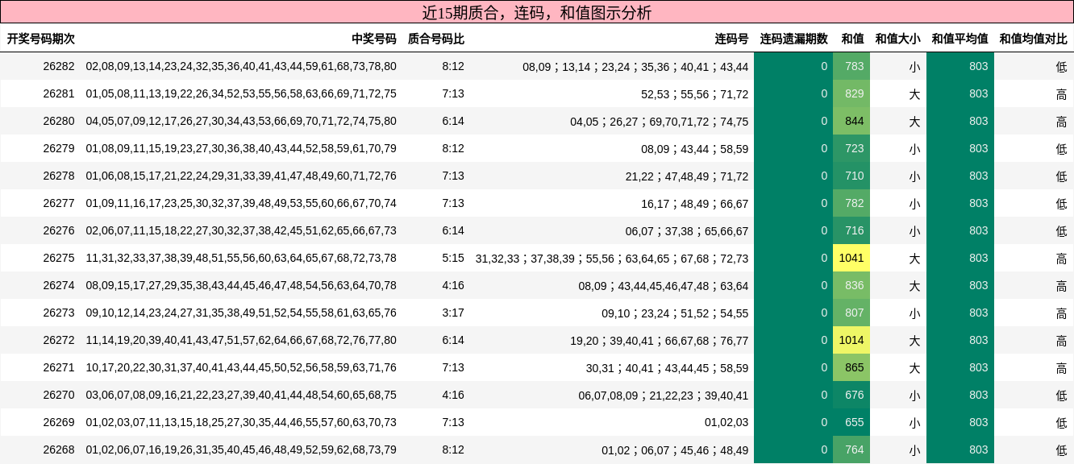Click winning numbers starting 11,31,32,33
Screen dimensions: 1074x464
(x=241, y=258)
